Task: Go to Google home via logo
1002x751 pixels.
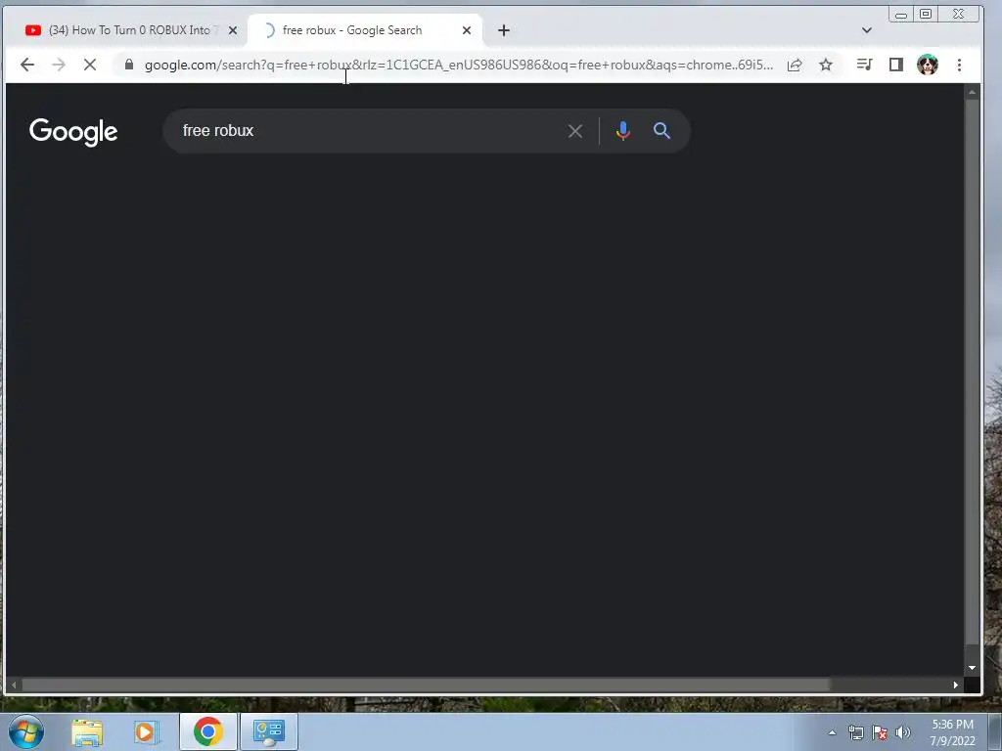Action: 73,132
